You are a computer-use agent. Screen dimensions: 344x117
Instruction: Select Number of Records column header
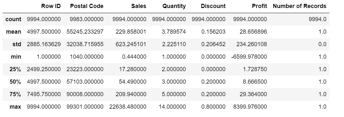click(299, 6)
